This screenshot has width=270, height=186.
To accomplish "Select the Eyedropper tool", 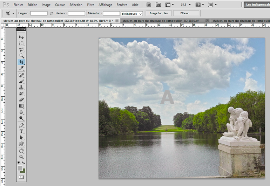I will [21, 68].
